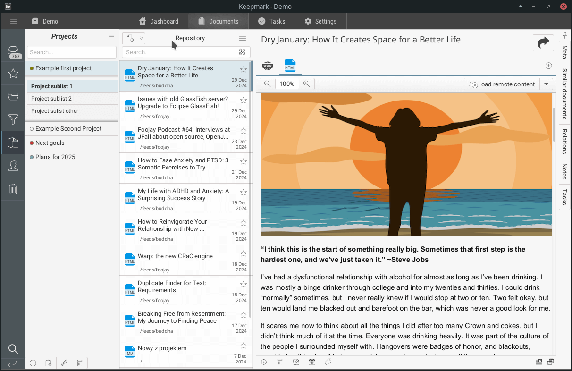Click the share arrow button for document

[x=543, y=42]
